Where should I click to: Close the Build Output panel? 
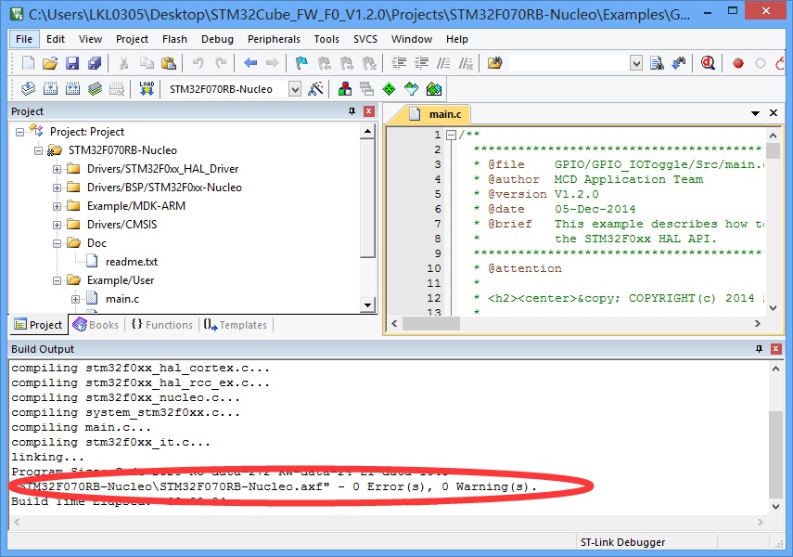[x=775, y=348]
